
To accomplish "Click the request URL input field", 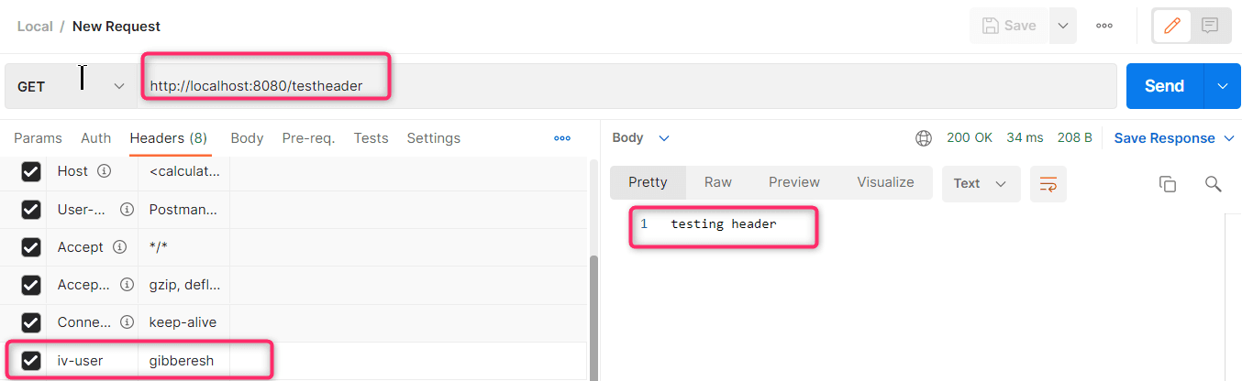I will [x=628, y=86].
